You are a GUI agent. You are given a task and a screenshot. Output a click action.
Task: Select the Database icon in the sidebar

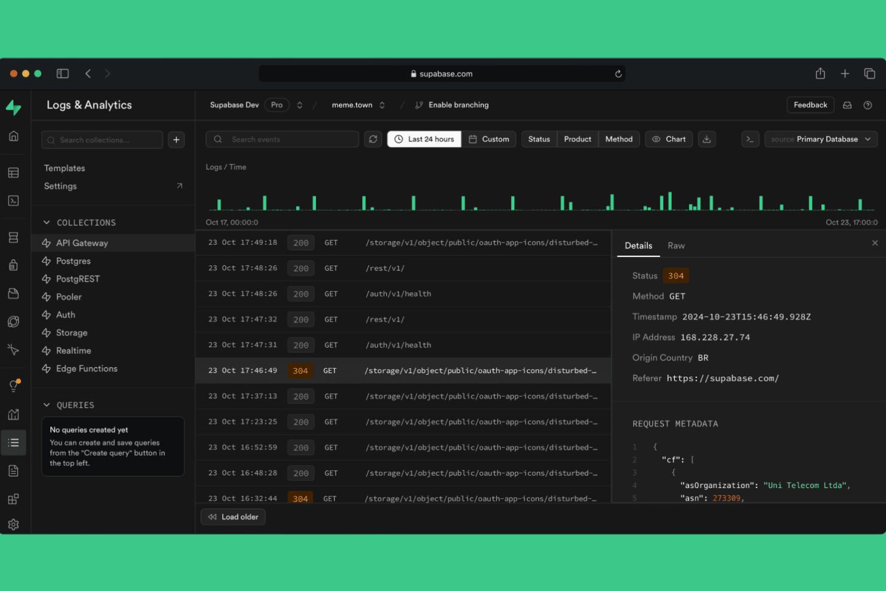coord(13,237)
